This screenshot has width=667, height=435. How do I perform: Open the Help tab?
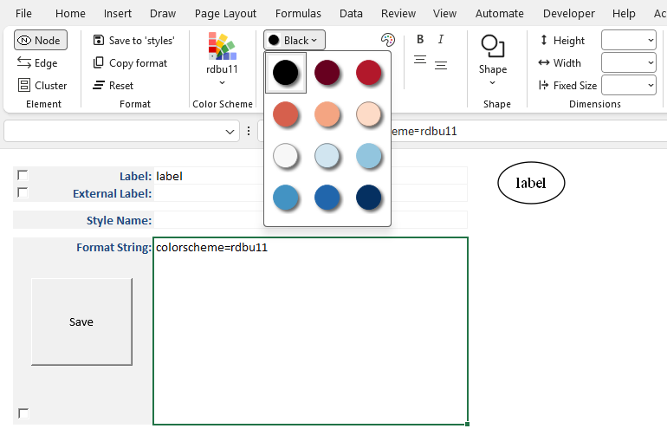624,14
